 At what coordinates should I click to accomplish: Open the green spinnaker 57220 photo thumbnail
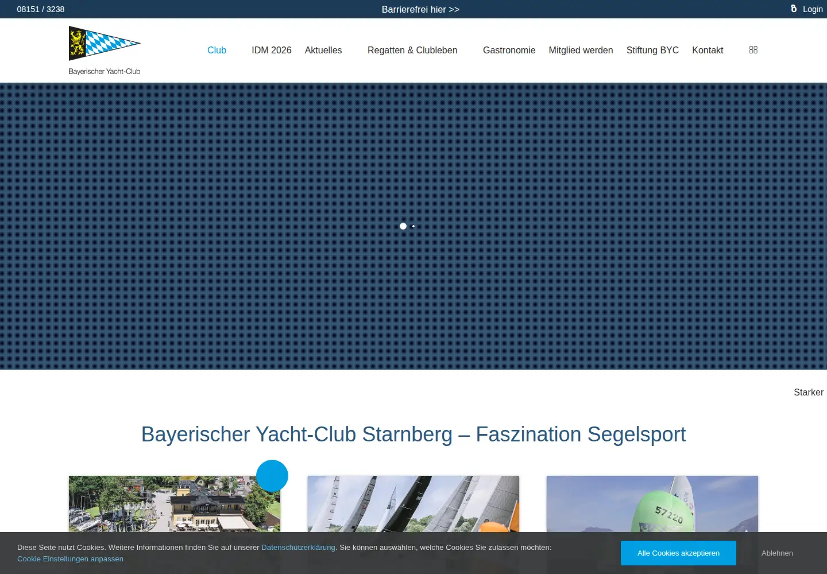652,503
